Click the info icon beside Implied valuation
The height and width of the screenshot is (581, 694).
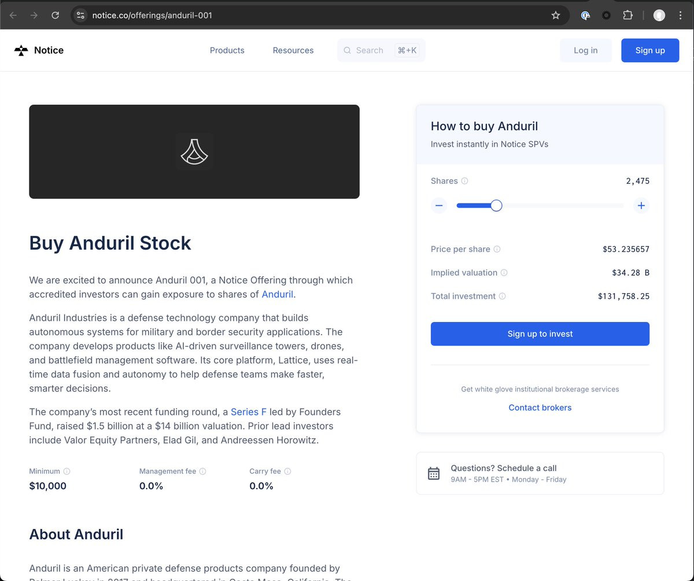[504, 273]
